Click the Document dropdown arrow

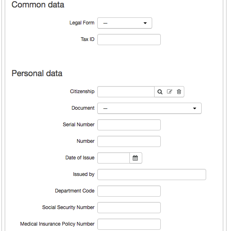click(x=195, y=108)
